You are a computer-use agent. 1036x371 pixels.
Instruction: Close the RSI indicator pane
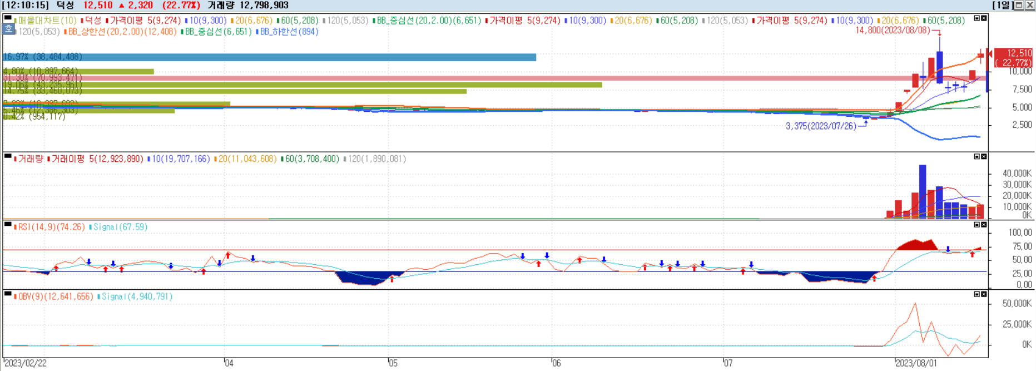coord(984,225)
